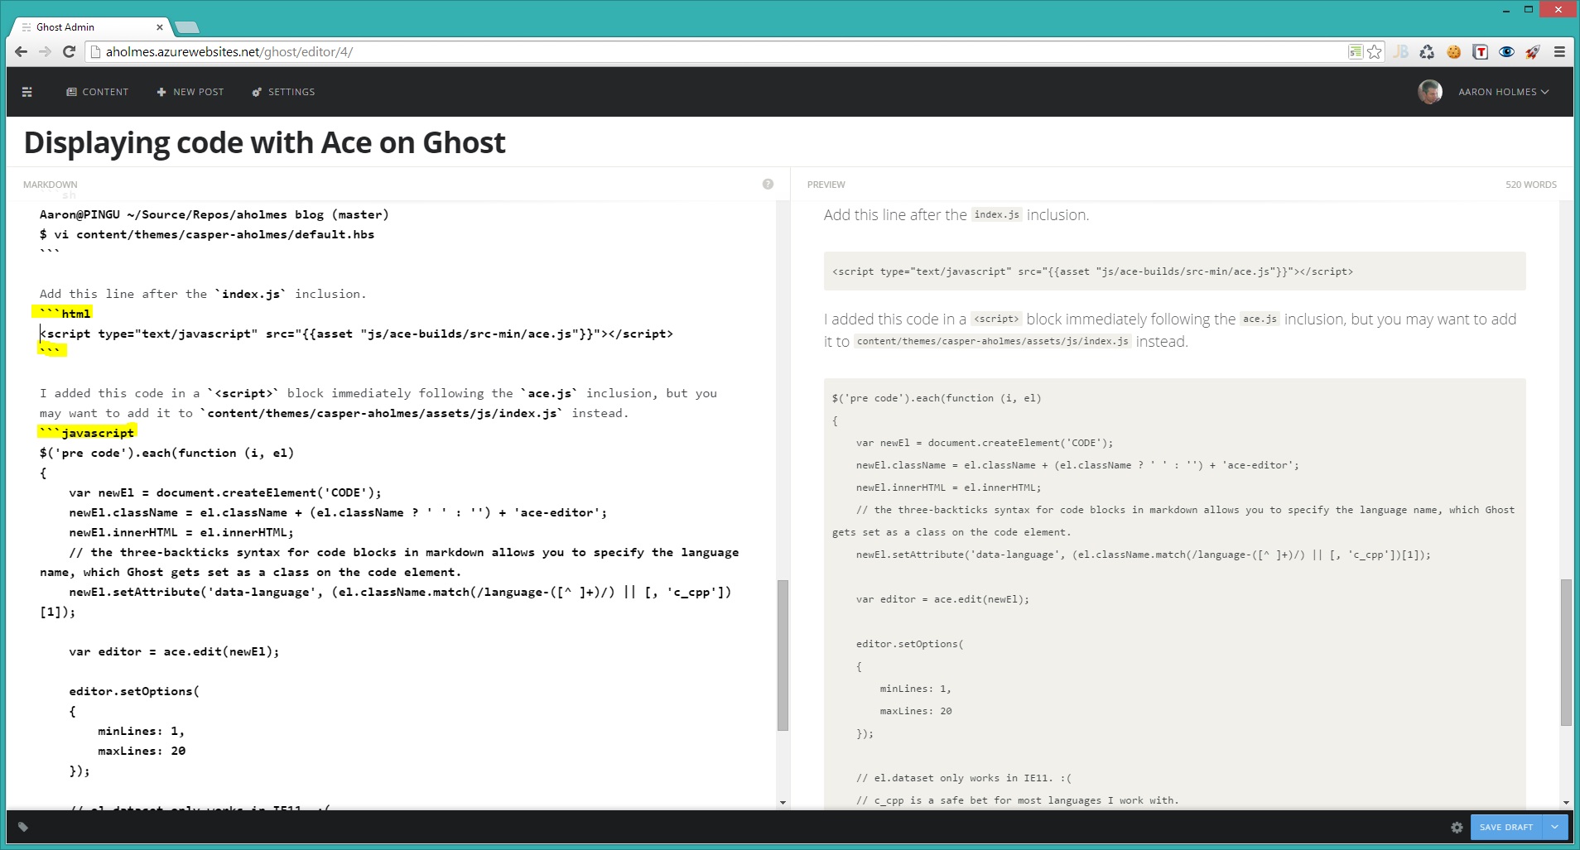The image size is (1580, 850).
Task: Open the Ghost sidebar menu icon
Action: [x=27, y=92]
